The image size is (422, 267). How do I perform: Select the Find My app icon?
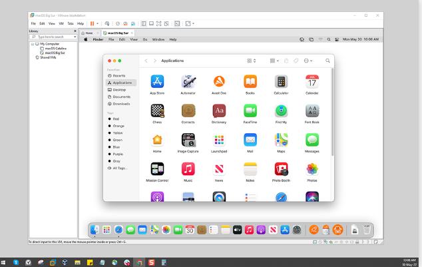[281, 111]
